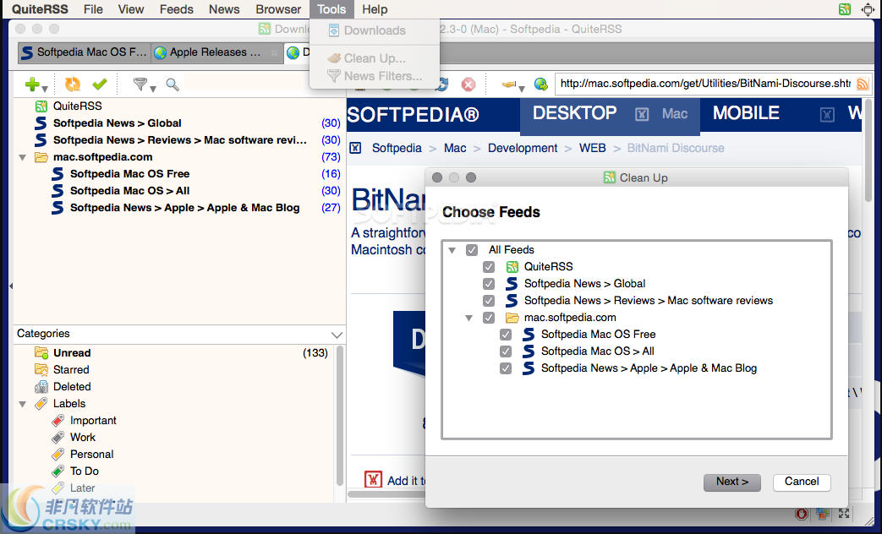Screen dimensions: 882x534
Task: Follow the Mac breadcrumb link
Action: click(x=454, y=149)
